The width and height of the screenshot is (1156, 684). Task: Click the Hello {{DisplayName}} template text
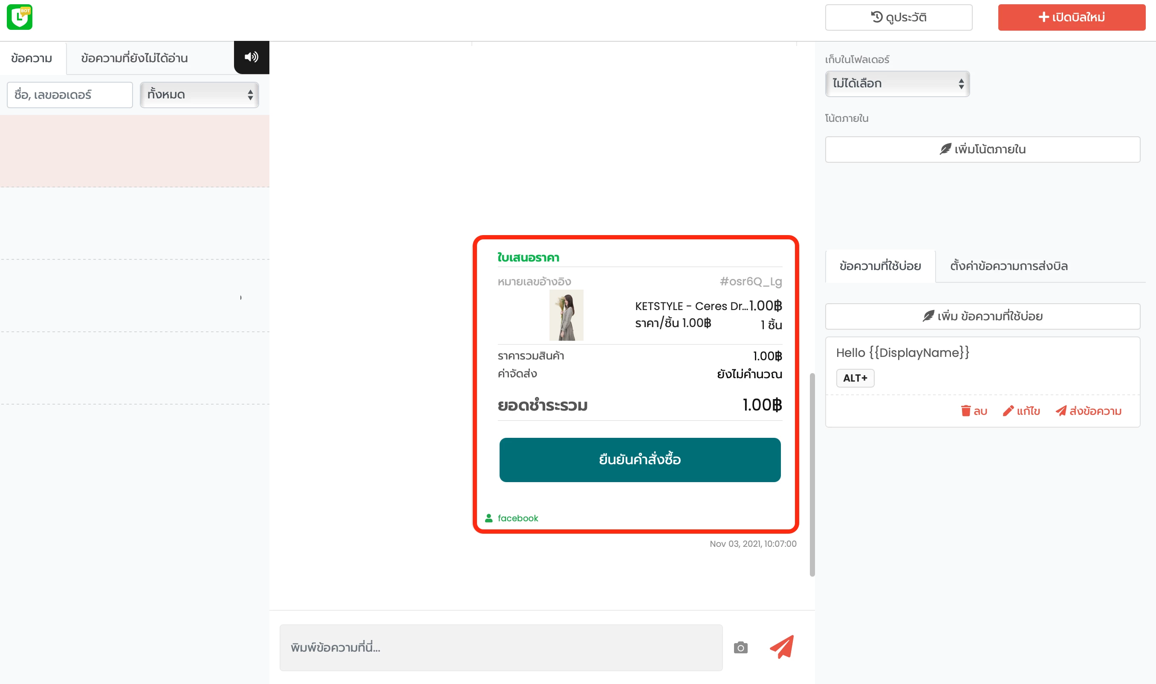tap(903, 353)
